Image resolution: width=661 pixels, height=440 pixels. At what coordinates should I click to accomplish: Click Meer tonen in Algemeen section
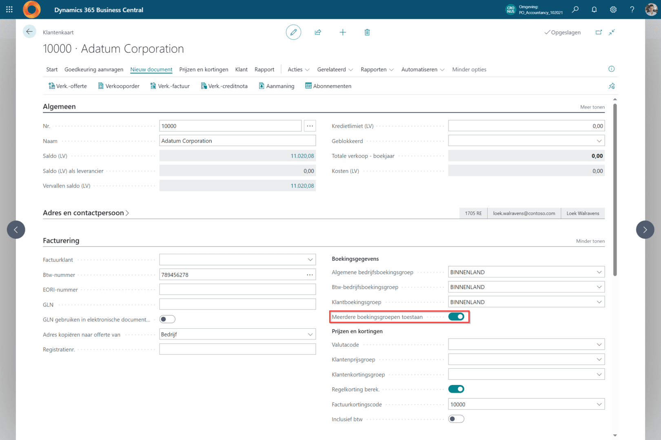(592, 107)
